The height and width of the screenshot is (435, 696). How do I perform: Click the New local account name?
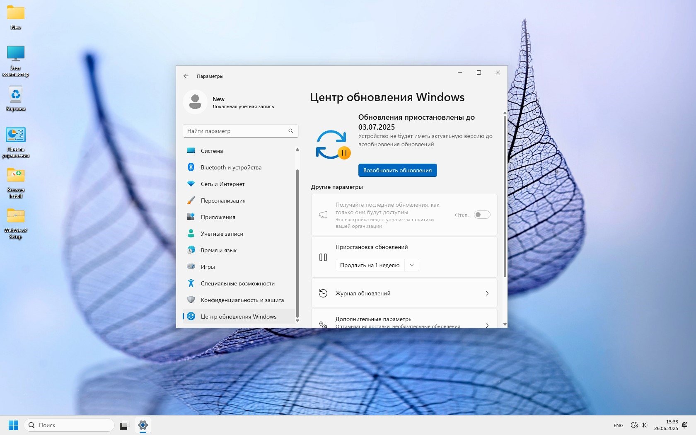(218, 99)
